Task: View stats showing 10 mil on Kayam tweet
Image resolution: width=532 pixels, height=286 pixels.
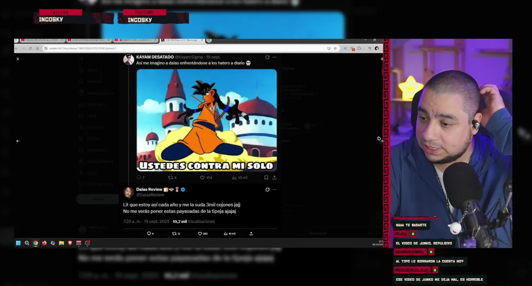Action: [x=240, y=178]
